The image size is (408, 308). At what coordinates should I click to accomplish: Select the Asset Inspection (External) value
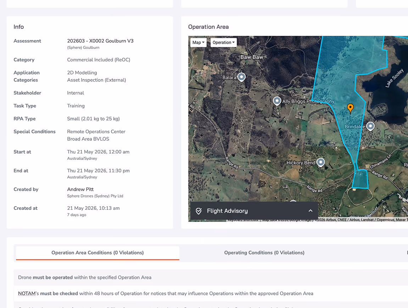(96, 80)
